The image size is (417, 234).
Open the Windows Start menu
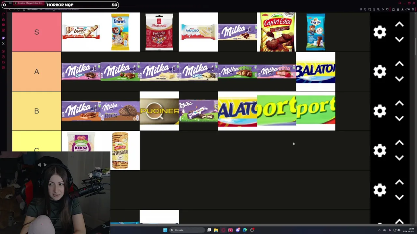point(165,230)
